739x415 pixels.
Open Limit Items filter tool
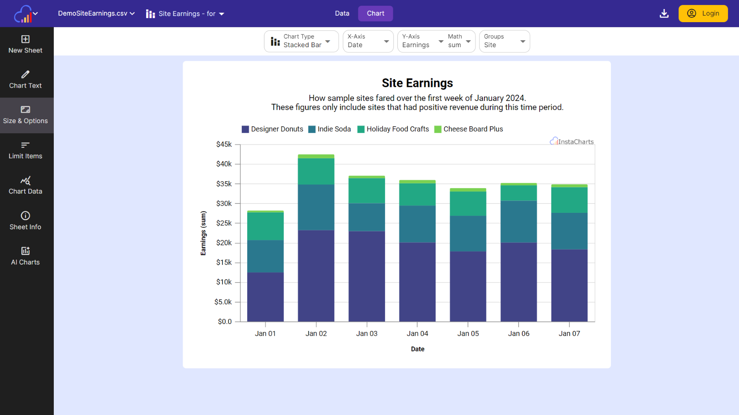click(25, 150)
